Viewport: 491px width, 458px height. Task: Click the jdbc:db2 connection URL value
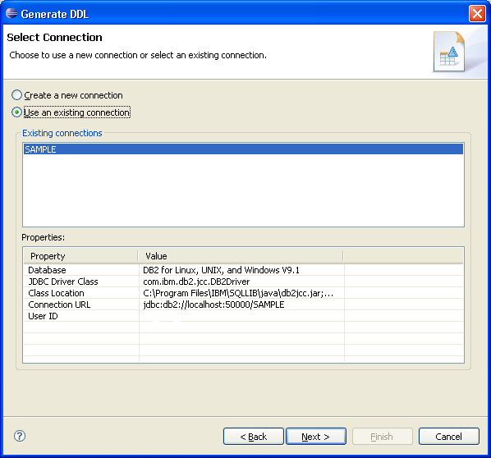coord(213,305)
